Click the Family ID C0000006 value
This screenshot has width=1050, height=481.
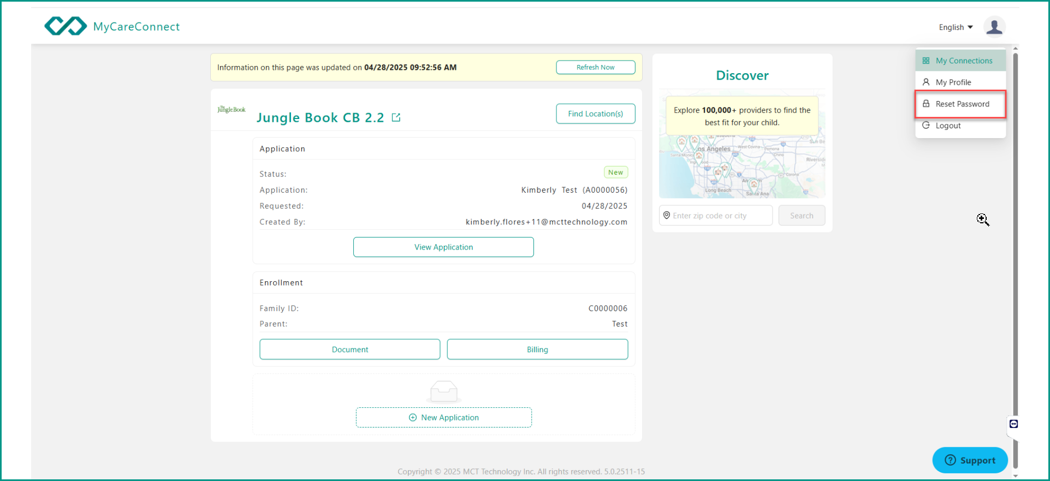tap(608, 308)
